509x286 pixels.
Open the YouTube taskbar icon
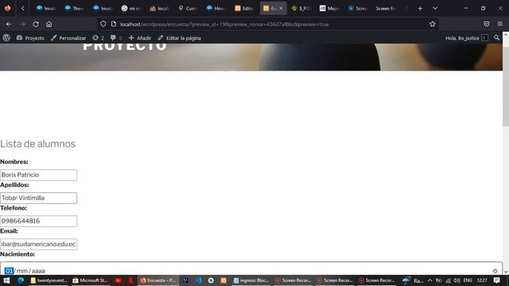(119, 280)
